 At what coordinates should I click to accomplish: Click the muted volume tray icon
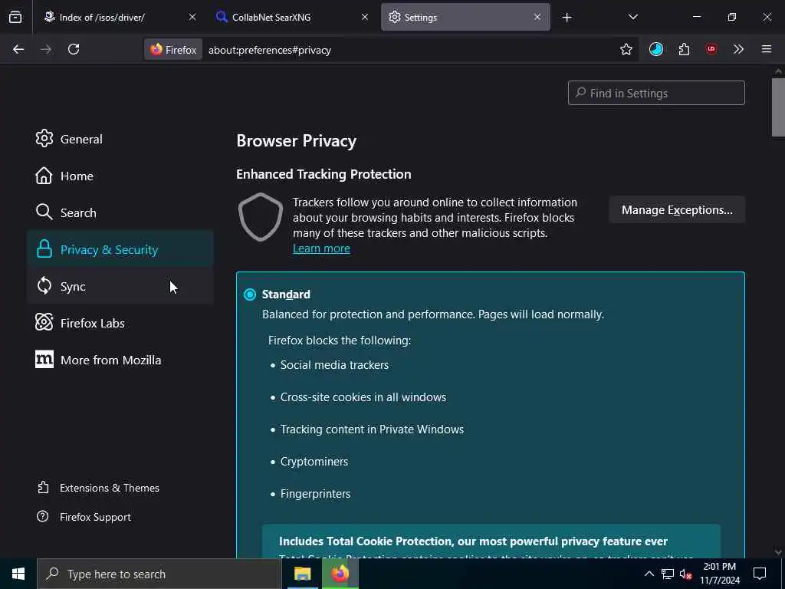point(685,574)
